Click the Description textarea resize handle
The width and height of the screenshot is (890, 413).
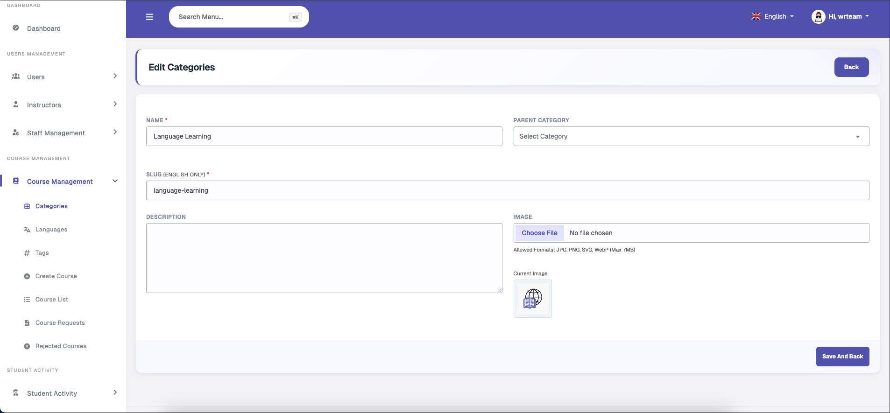[500, 290]
